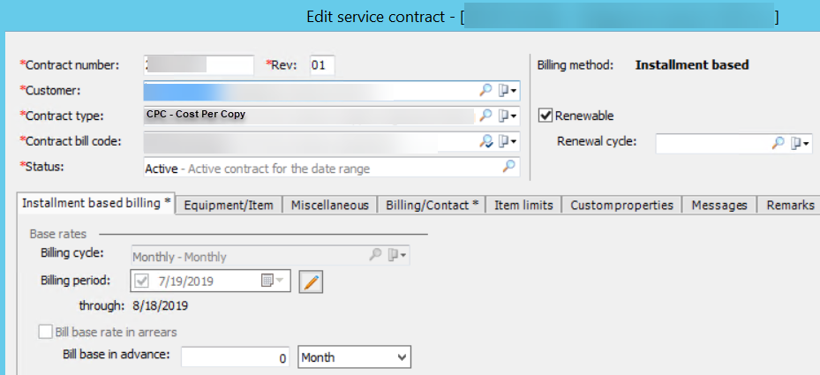Switch to the Custom properties tab
Image resolution: width=820 pixels, height=375 pixels.
621,206
